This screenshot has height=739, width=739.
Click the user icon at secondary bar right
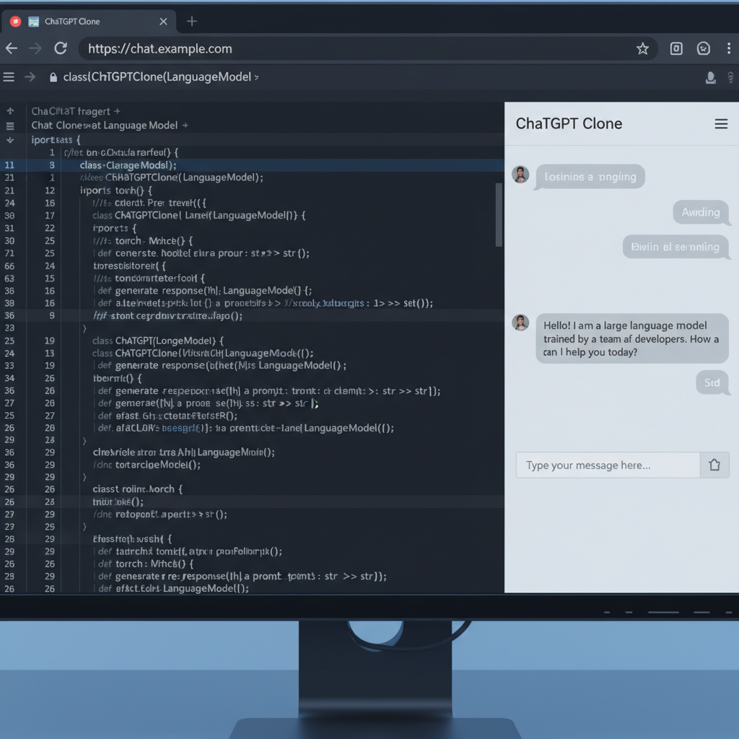click(710, 77)
